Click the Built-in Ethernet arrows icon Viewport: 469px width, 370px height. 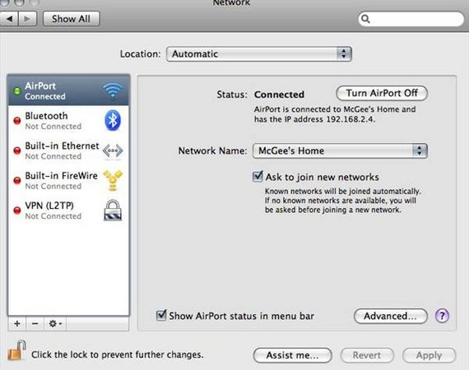click(113, 150)
